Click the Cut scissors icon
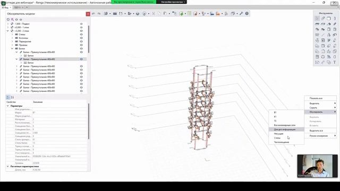Screen dimensions: 340x191 (x=154, y=14)
